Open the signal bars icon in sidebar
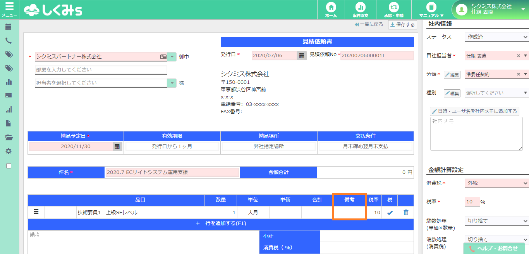529x254 pixels. pyautogui.click(x=9, y=109)
